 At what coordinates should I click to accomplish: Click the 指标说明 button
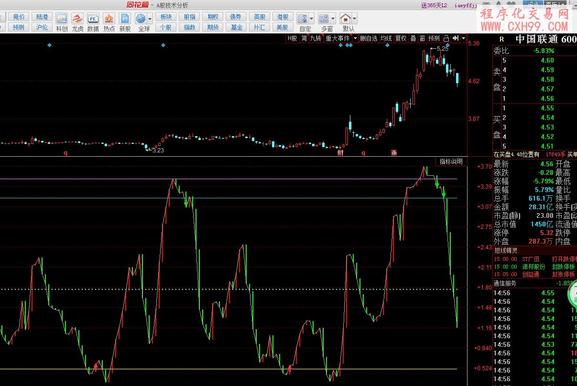451,161
